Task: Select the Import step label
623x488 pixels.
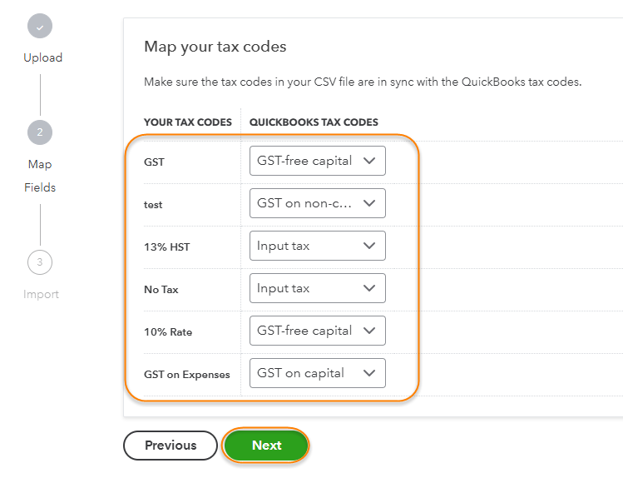Action: click(x=41, y=294)
